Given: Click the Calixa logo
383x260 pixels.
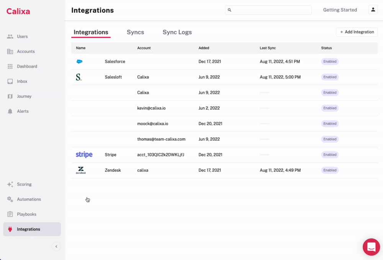Looking at the screenshot, I should click(18, 11).
